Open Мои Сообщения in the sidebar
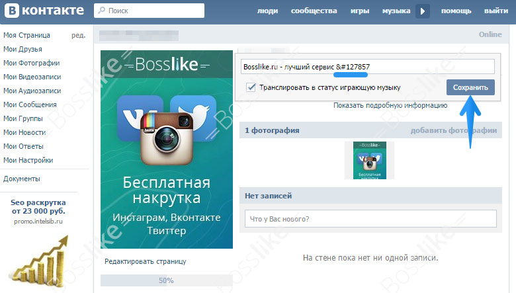Screen dimensions: 516x293 pyautogui.click(x=30, y=105)
